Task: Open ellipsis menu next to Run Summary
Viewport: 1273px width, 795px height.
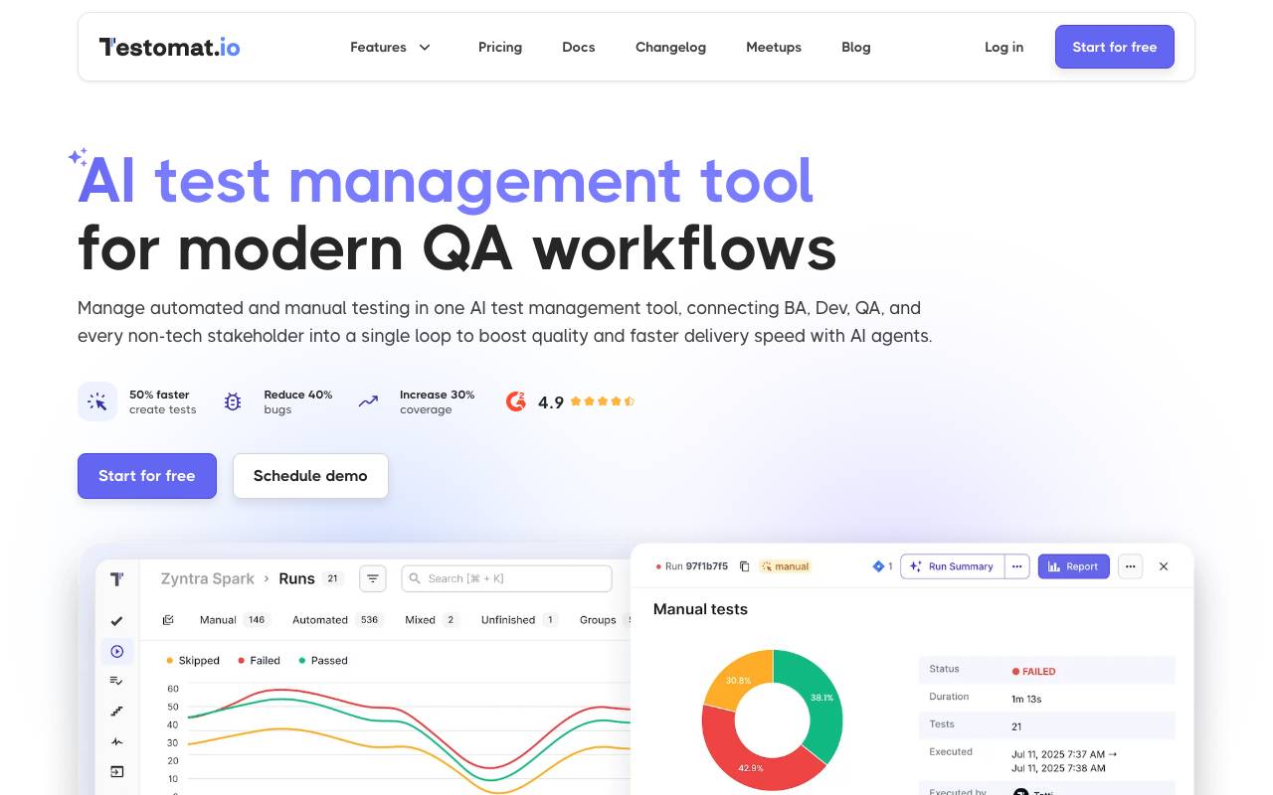Action: [x=1017, y=566]
